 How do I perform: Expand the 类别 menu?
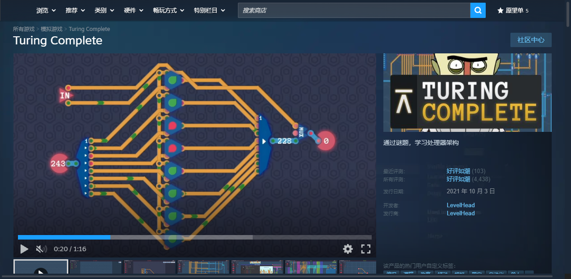[x=105, y=10]
